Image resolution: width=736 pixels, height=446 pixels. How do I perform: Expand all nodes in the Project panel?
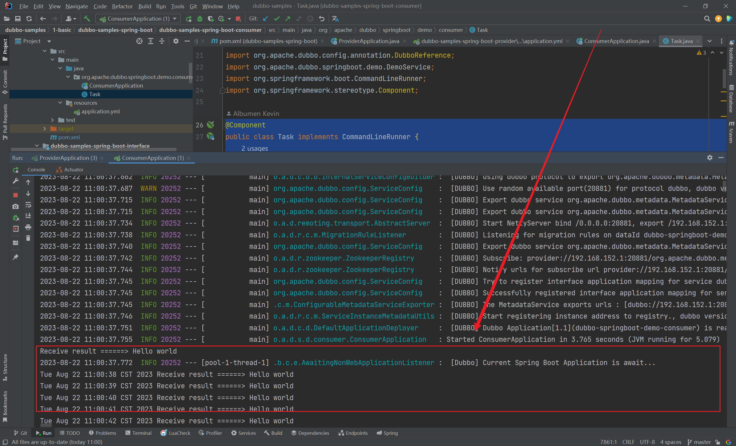[x=151, y=41]
